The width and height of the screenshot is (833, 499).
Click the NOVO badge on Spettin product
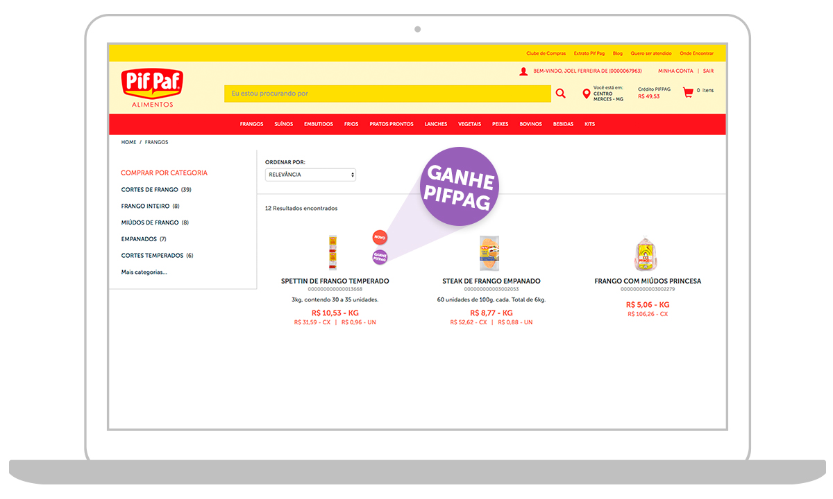380,237
